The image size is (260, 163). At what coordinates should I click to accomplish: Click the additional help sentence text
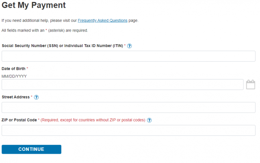pyautogui.click(x=70, y=21)
